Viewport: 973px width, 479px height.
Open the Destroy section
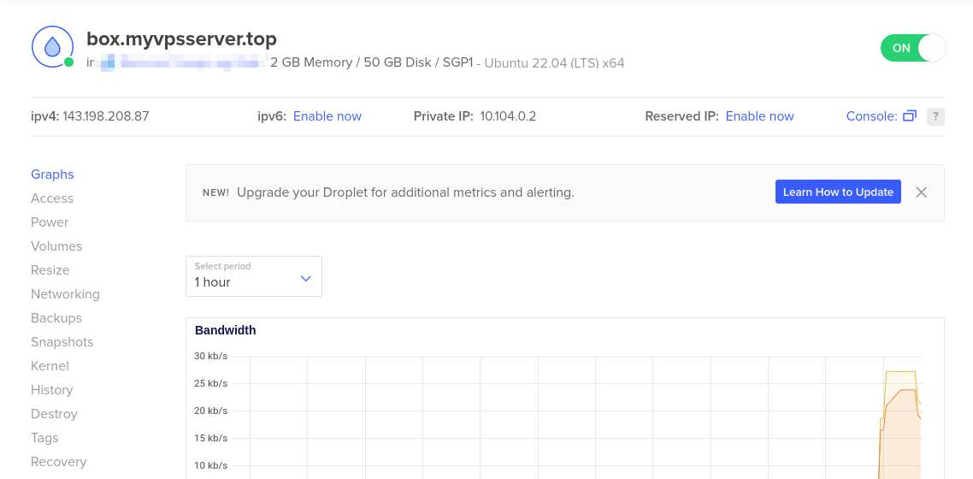[54, 414]
